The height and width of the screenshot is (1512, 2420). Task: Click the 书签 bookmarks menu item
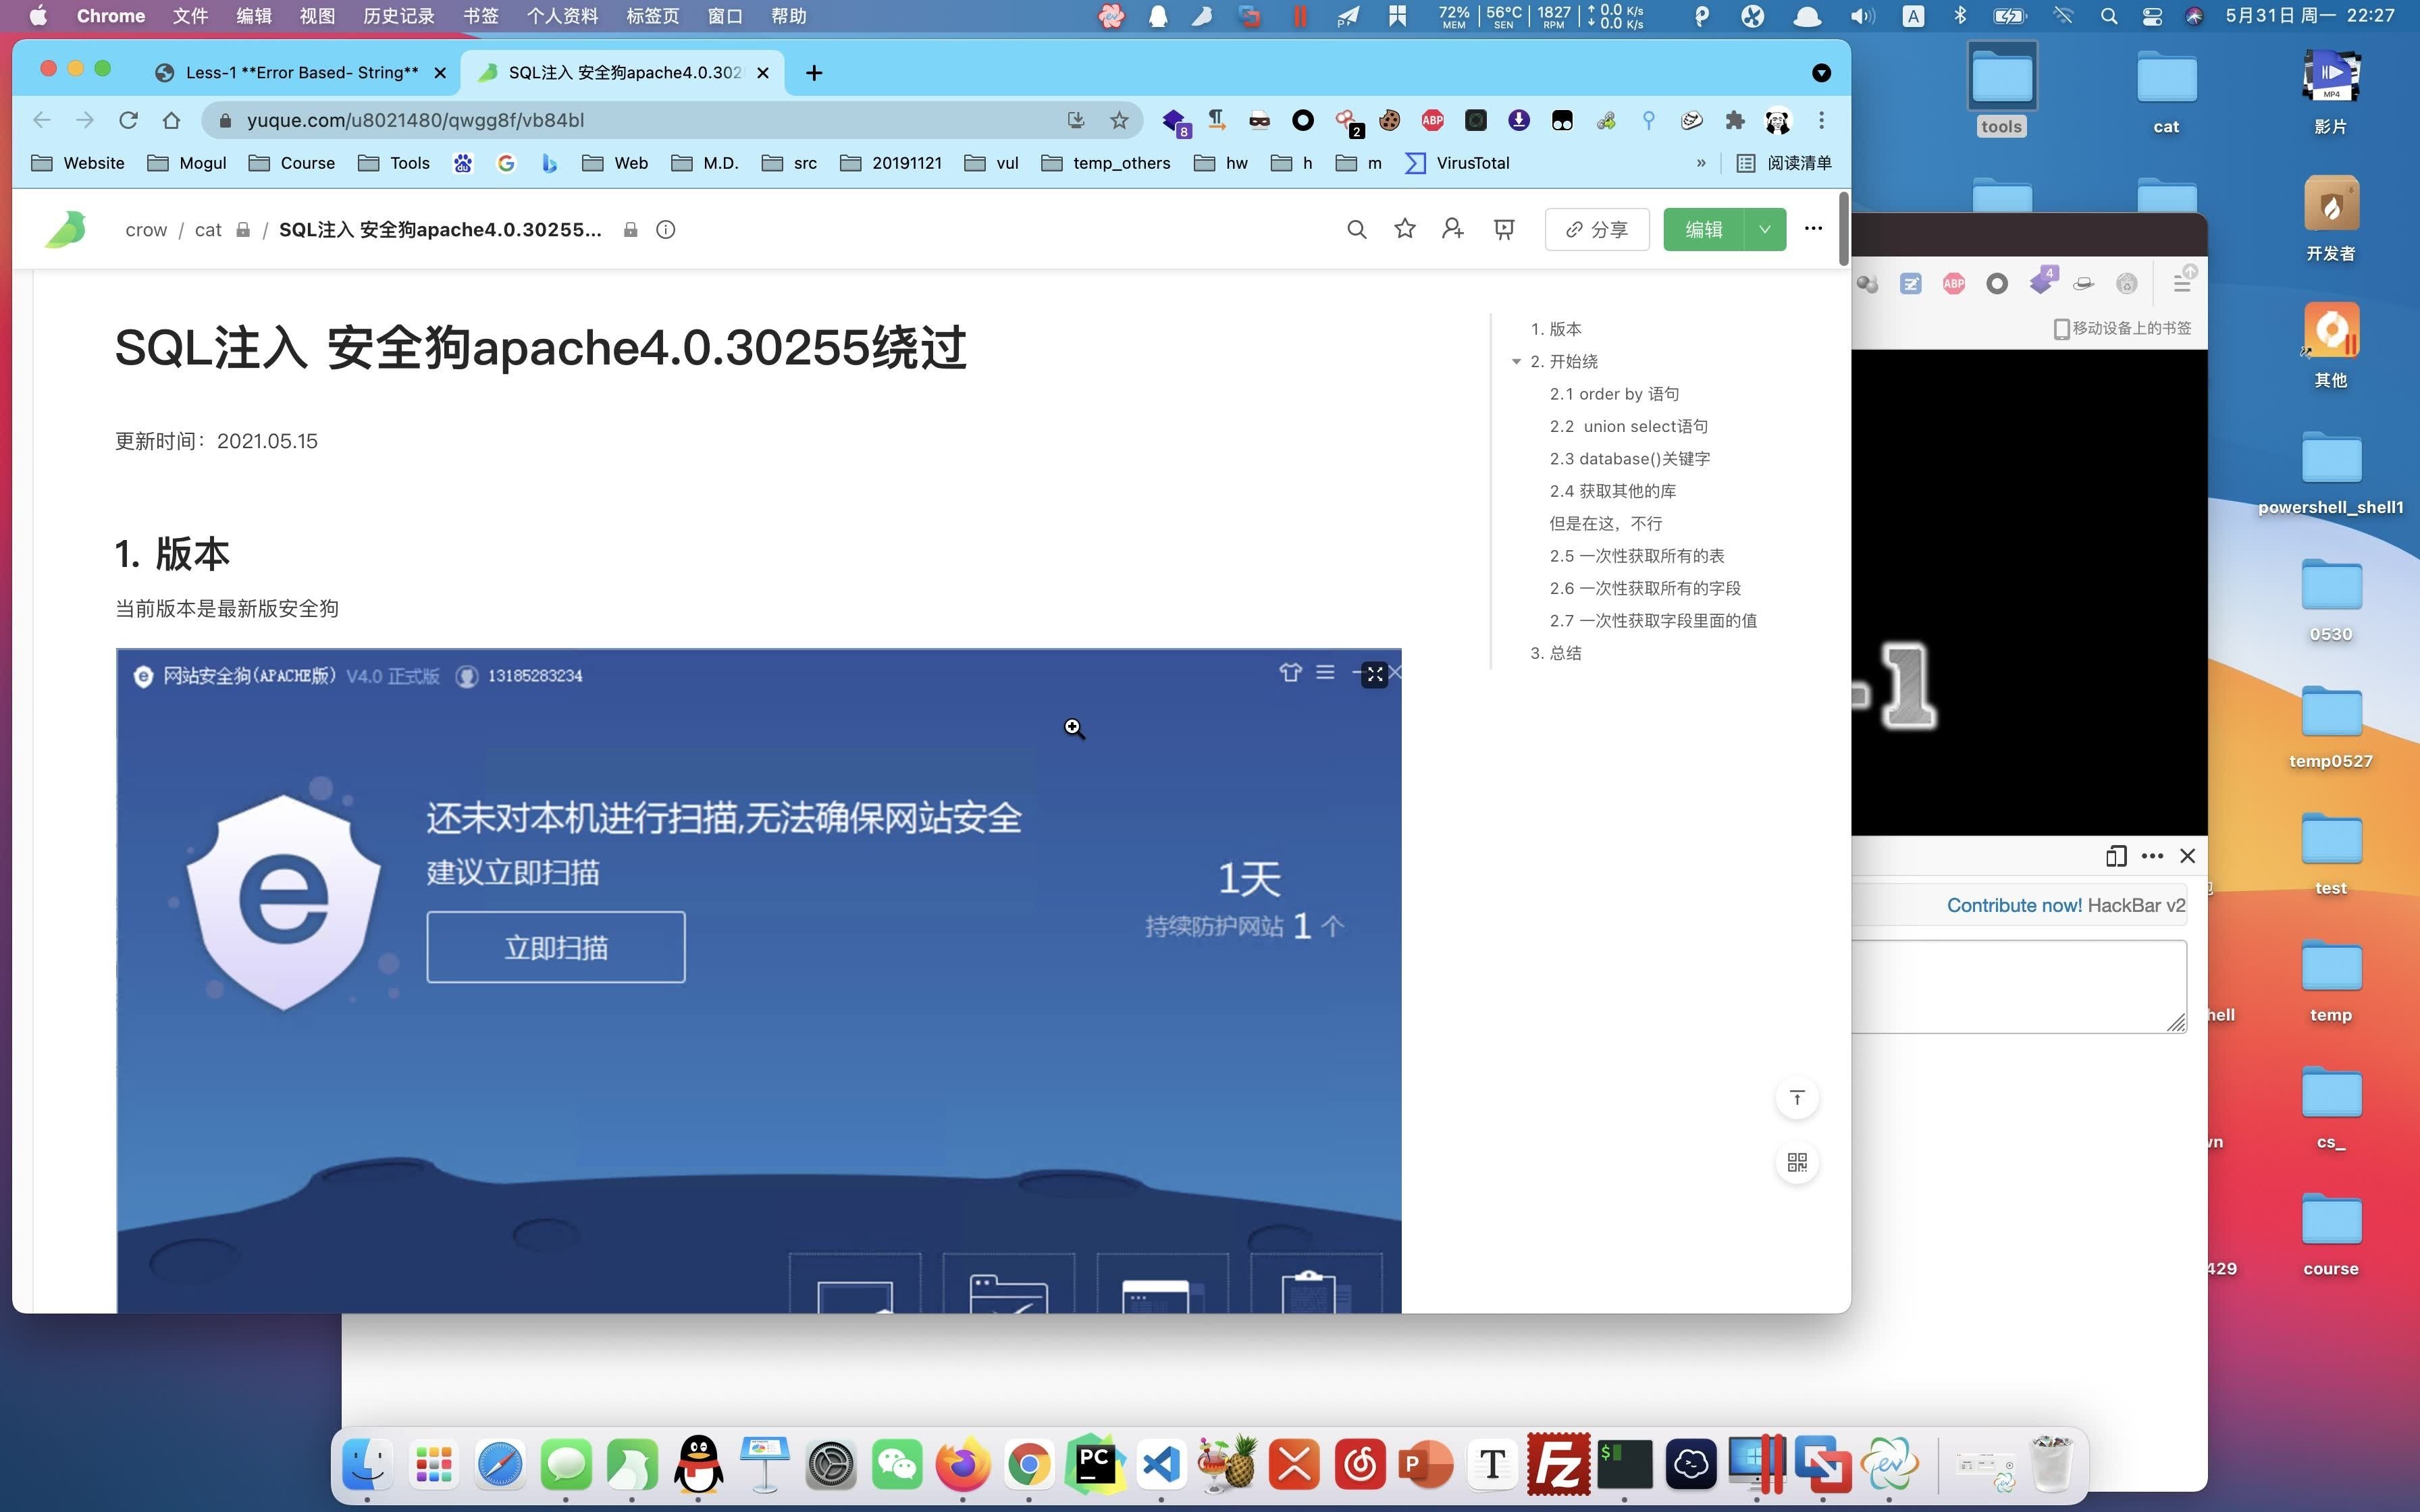pyautogui.click(x=481, y=16)
